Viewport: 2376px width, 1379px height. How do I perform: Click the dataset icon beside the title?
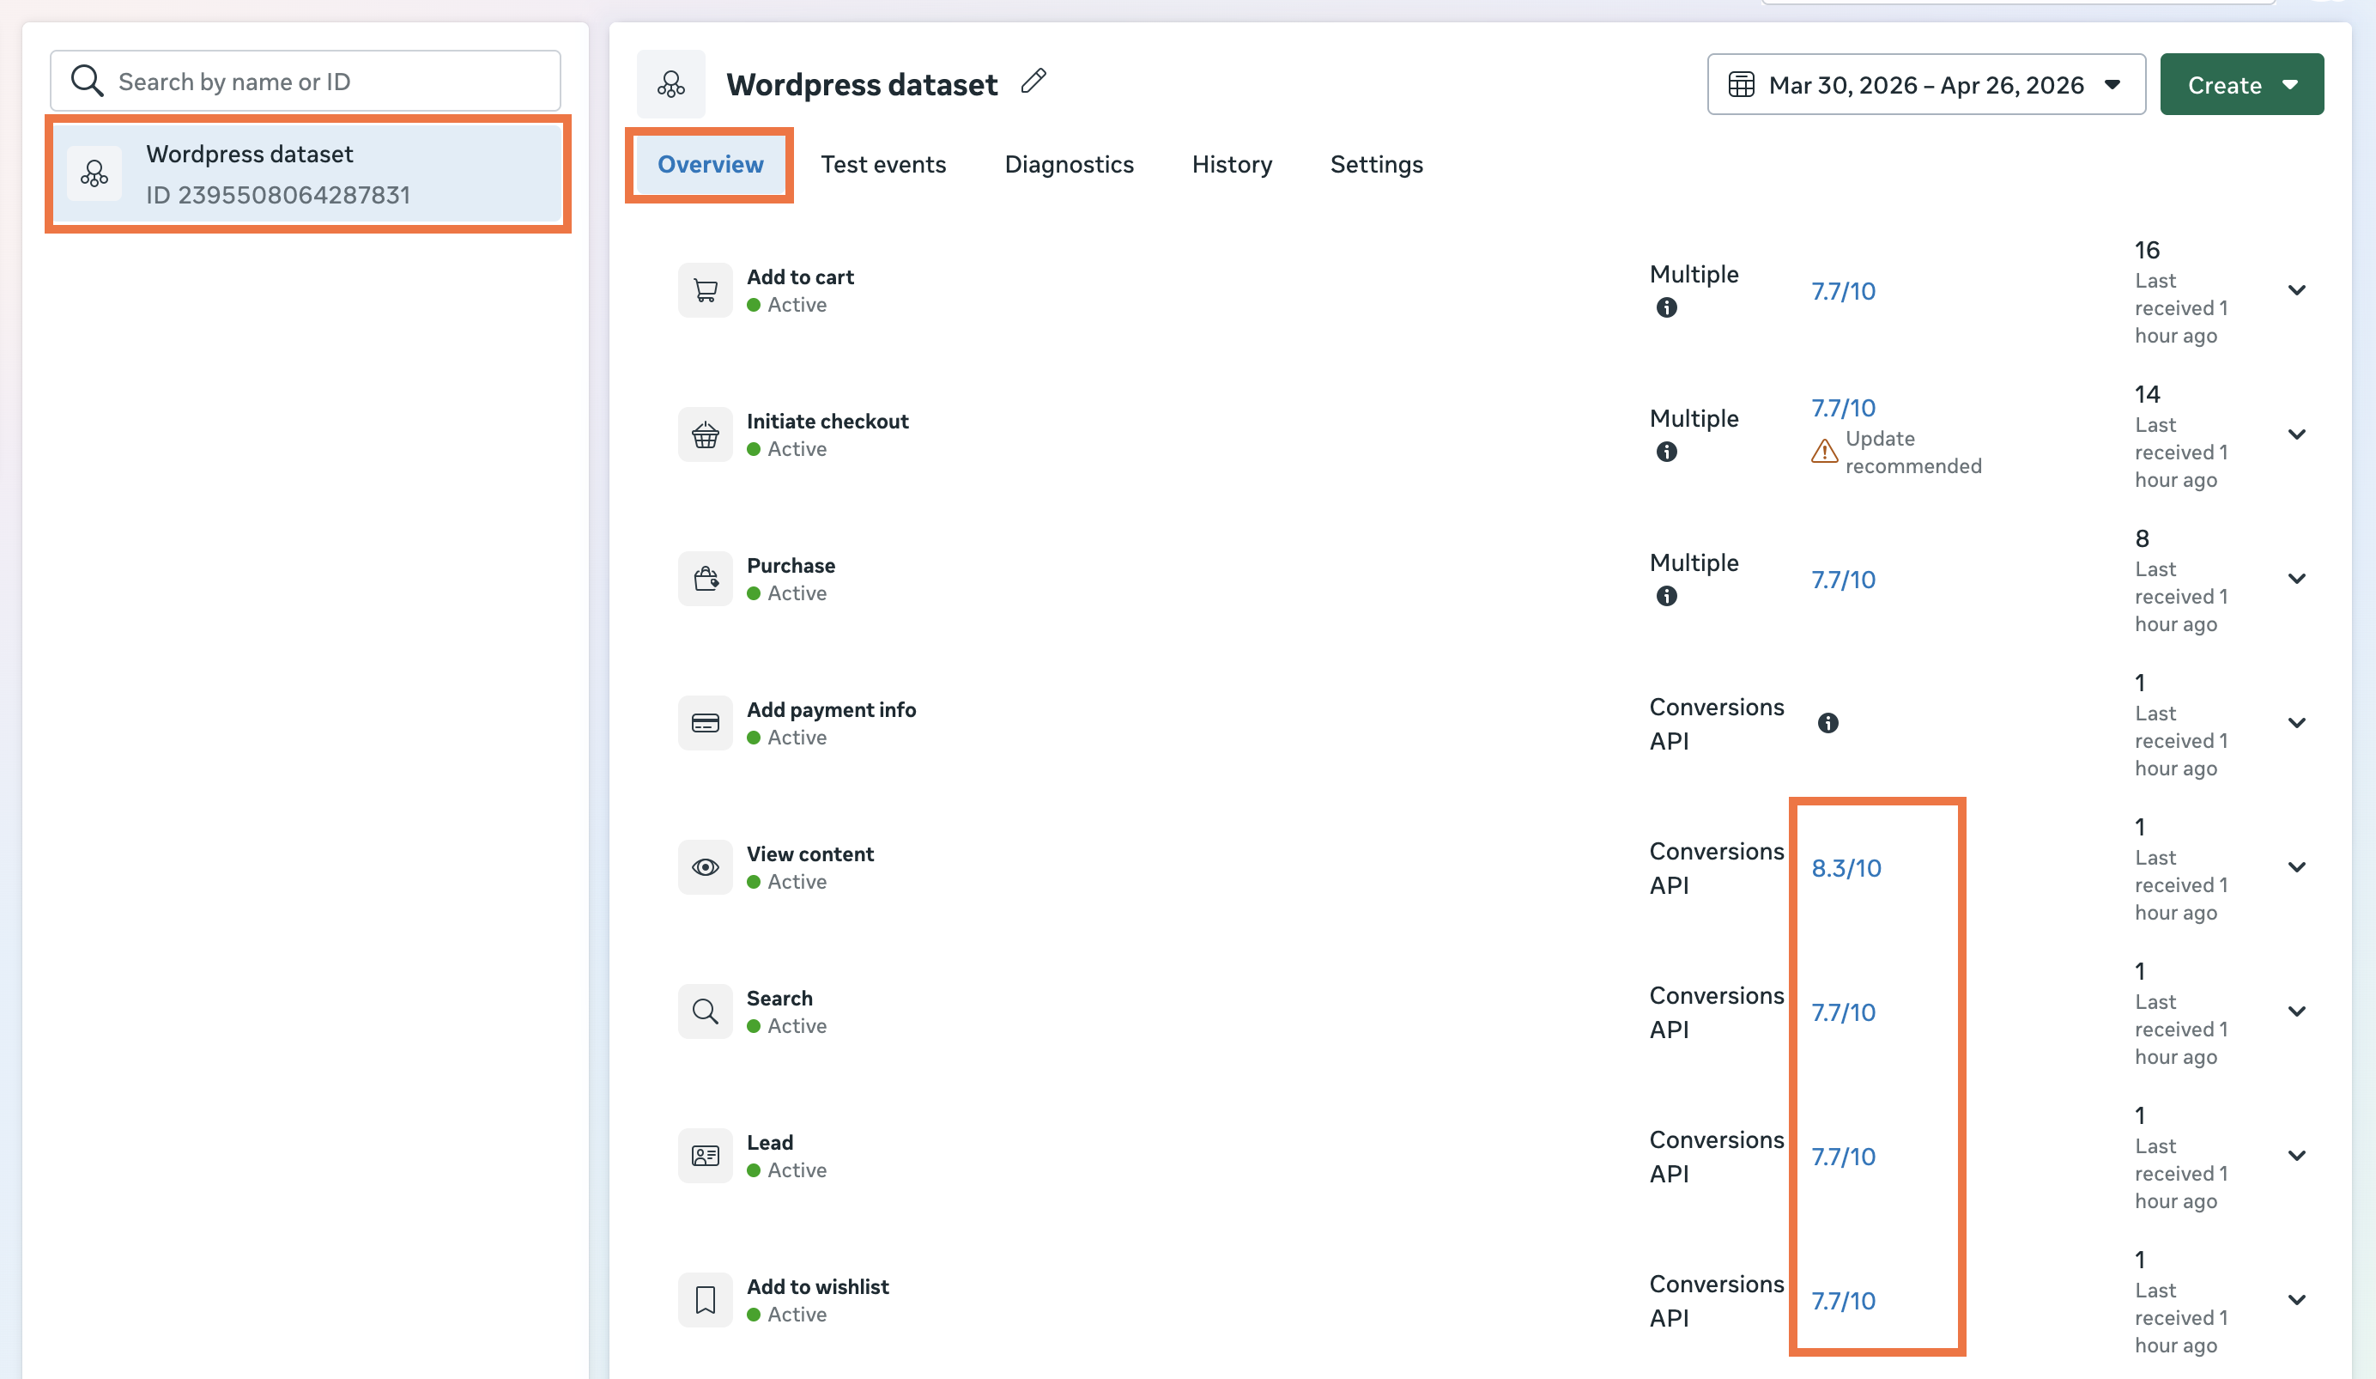point(670,84)
